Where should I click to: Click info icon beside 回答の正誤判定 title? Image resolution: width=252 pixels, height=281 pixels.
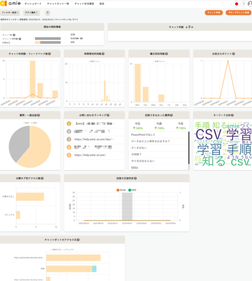point(135,178)
